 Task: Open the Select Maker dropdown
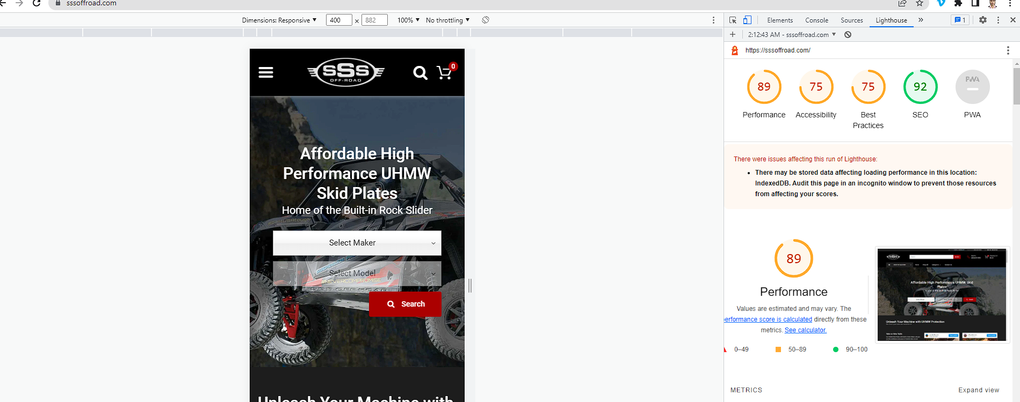(x=357, y=243)
